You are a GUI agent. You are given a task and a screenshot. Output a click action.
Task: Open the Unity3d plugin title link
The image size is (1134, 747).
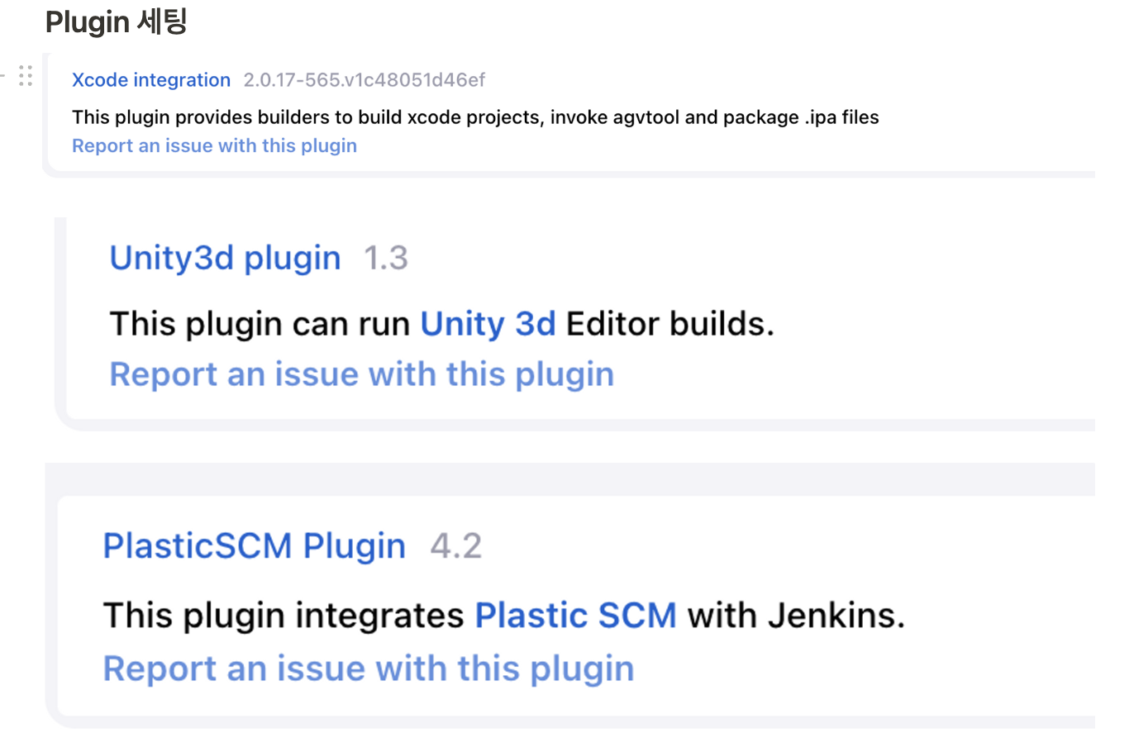coord(225,259)
